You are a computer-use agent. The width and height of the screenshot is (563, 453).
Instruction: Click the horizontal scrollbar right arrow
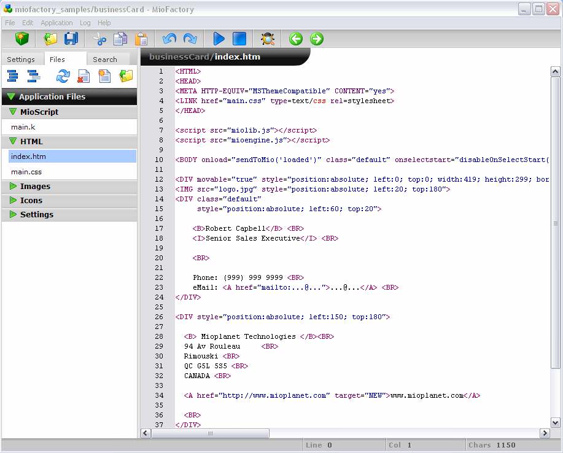pyautogui.click(x=545, y=433)
